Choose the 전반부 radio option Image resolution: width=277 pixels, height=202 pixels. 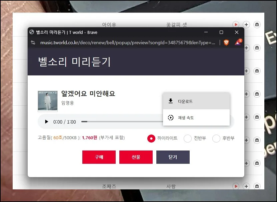(188, 138)
